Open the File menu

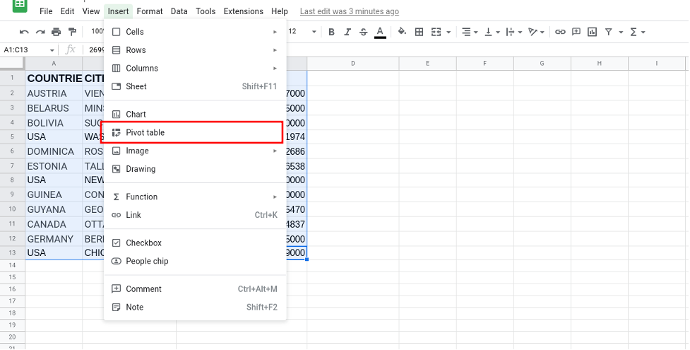pyautogui.click(x=46, y=11)
